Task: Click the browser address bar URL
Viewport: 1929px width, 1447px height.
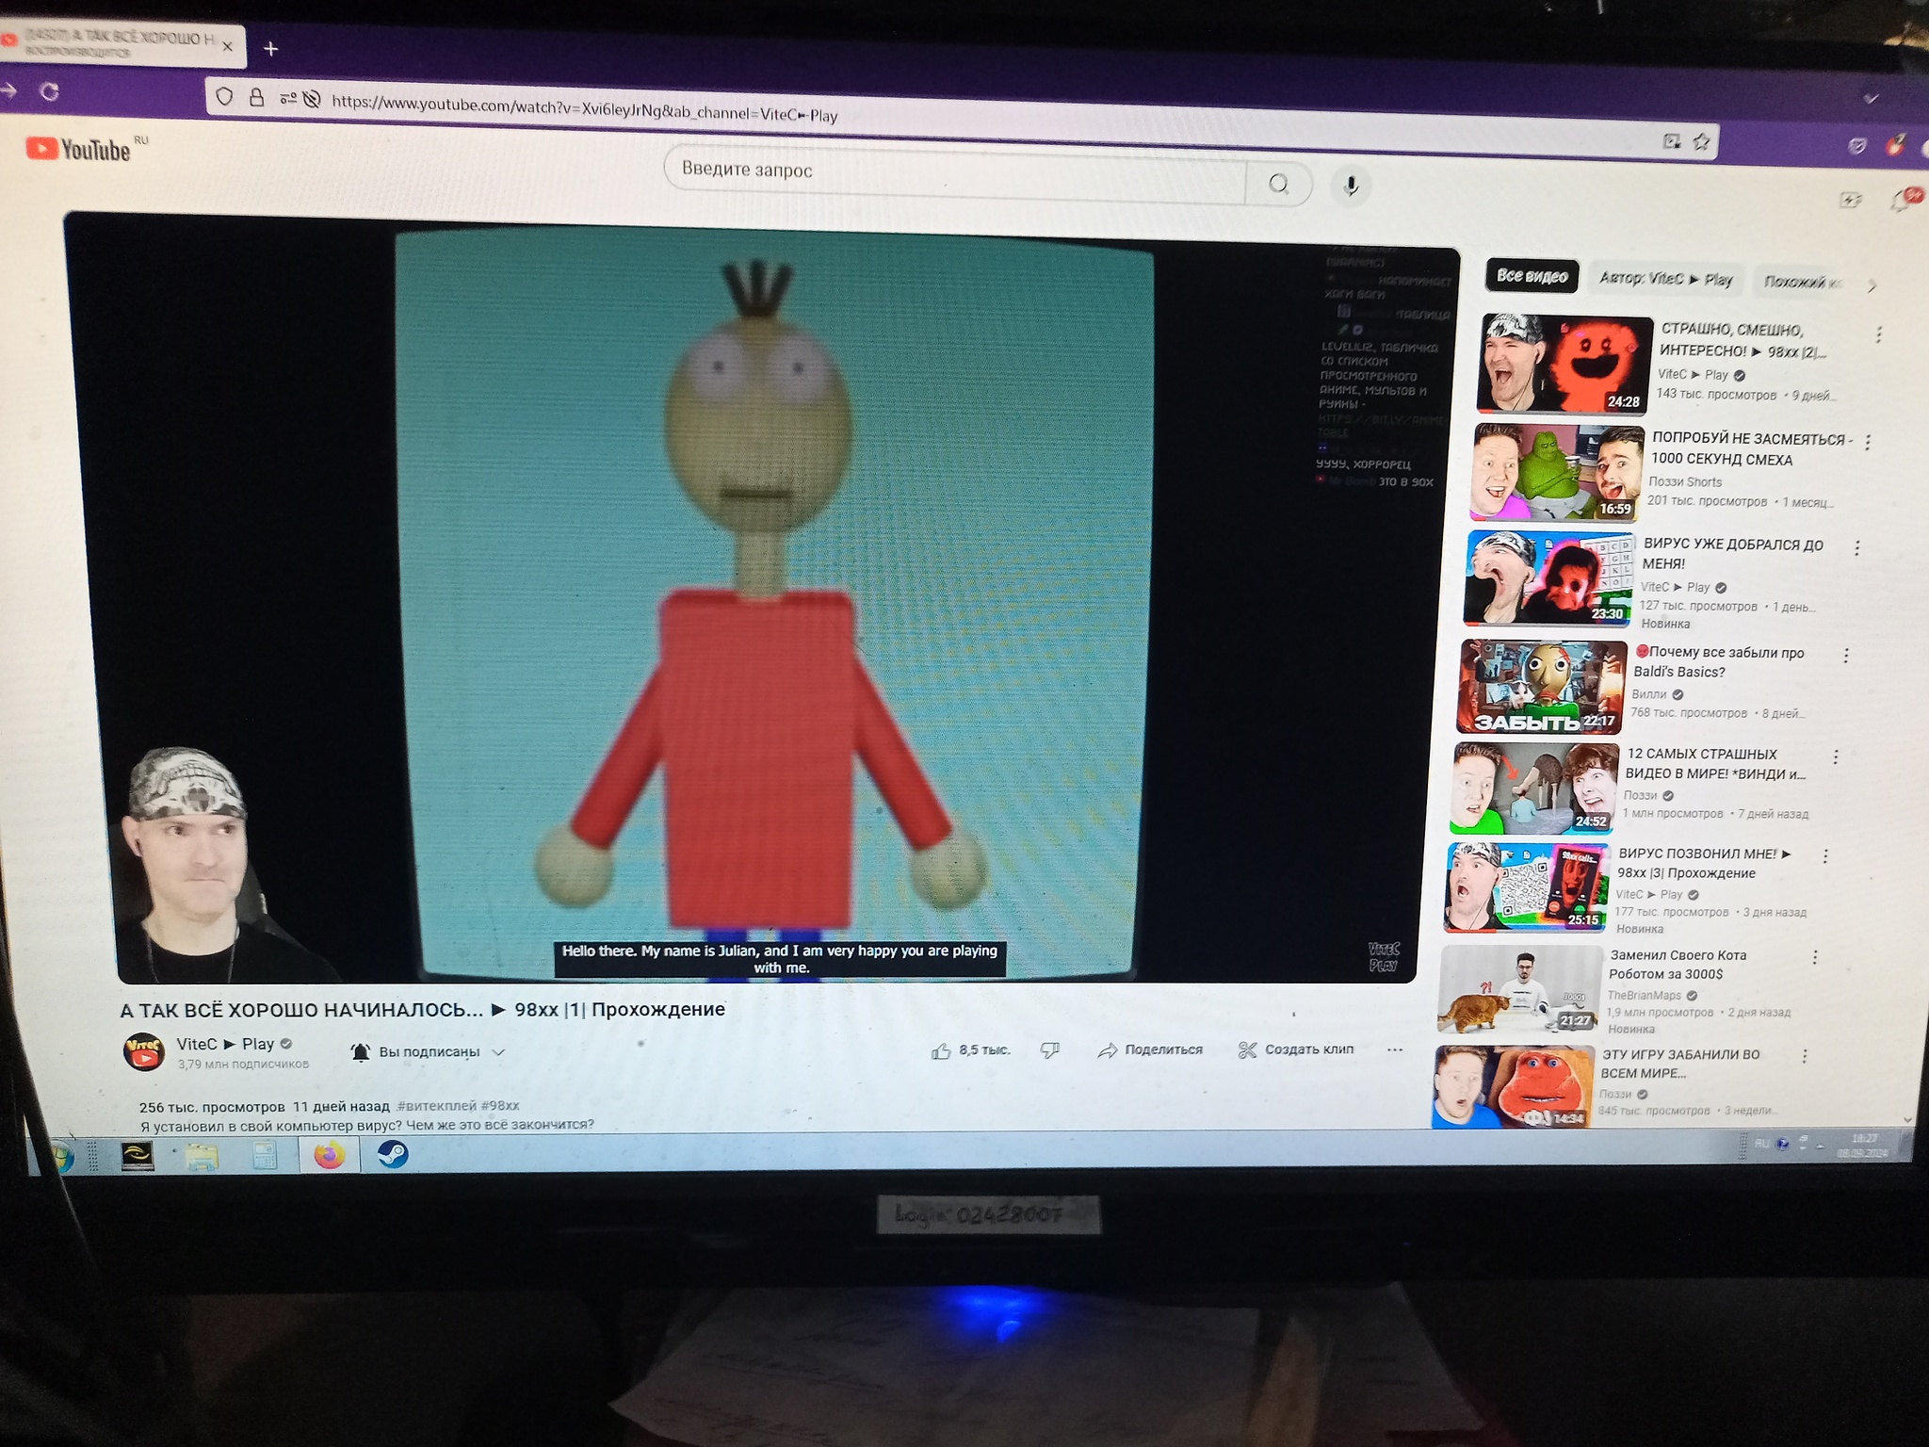Action: coord(584,109)
